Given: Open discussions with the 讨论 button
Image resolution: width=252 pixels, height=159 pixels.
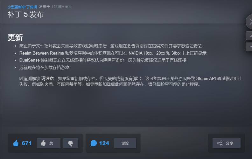Looking at the screenshot, I should pos(125,143).
